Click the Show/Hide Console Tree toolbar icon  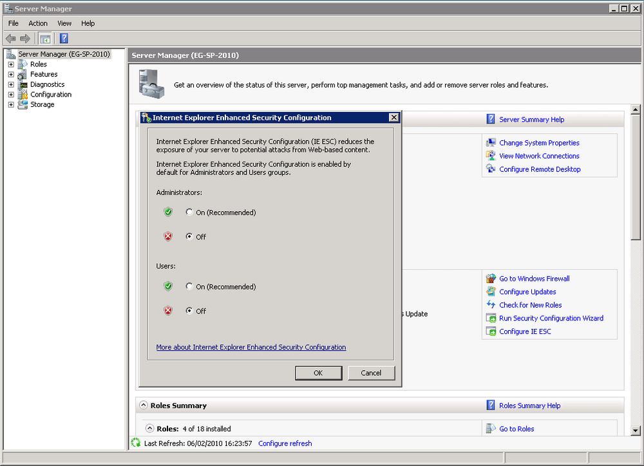45,39
